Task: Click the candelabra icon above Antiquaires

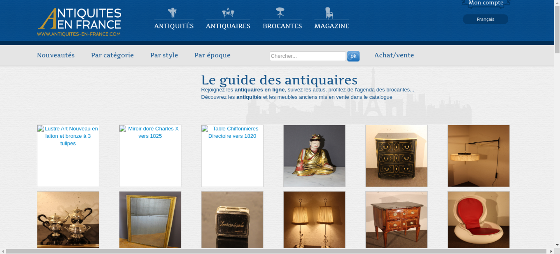Action: click(228, 13)
